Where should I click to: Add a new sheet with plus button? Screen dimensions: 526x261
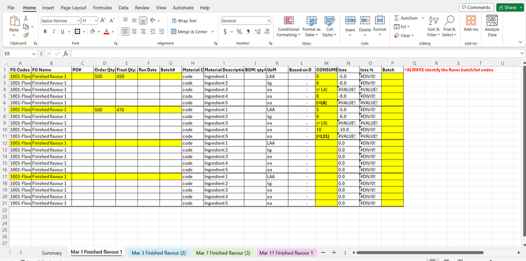pyautogui.click(x=334, y=253)
